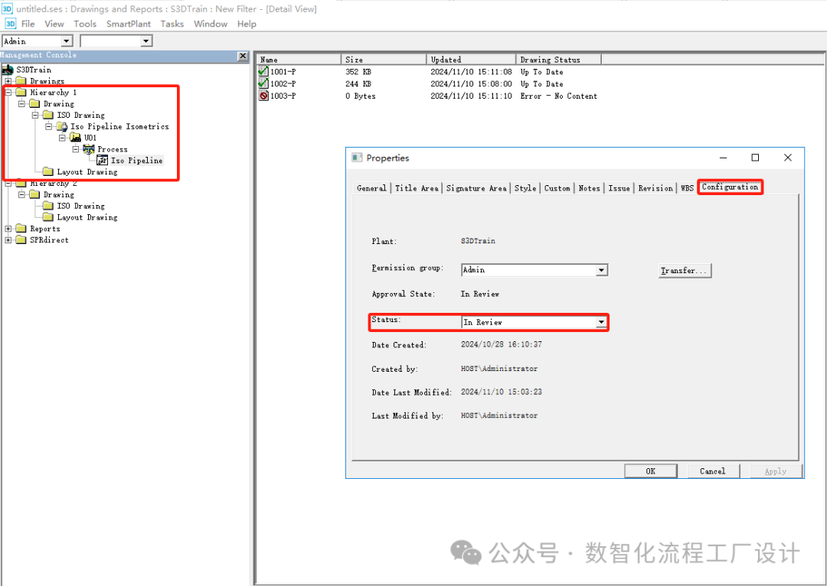Click the S3DTrain plant root icon
Viewport: 827px width, 586px height.
point(8,70)
